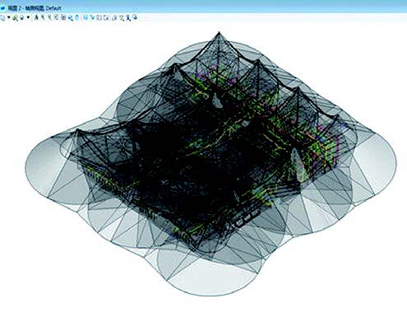Click the view window's title bar icon
Viewport: 407px width, 317px height.
pos(2,8)
